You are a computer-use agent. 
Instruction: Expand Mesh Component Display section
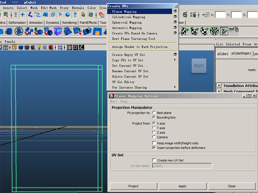pyautogui.click(x=219, y=90)
